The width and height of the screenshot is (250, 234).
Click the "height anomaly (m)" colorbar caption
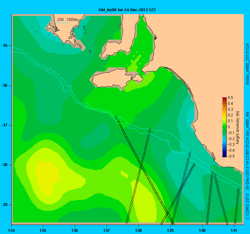[x=237, y=128]
